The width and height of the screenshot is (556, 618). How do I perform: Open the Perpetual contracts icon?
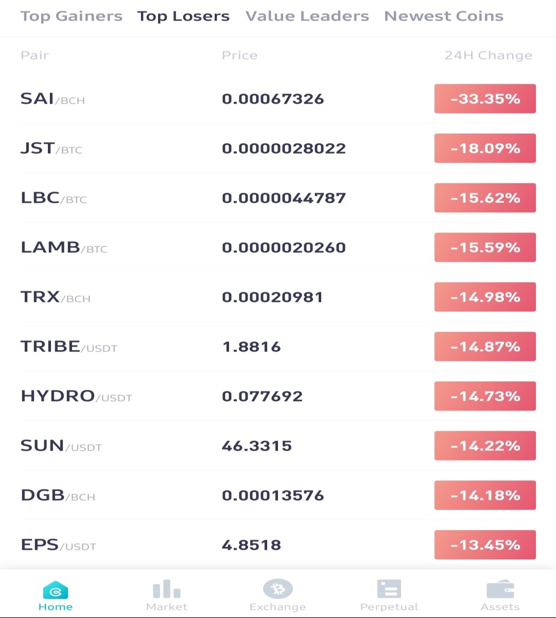(389, 589)
